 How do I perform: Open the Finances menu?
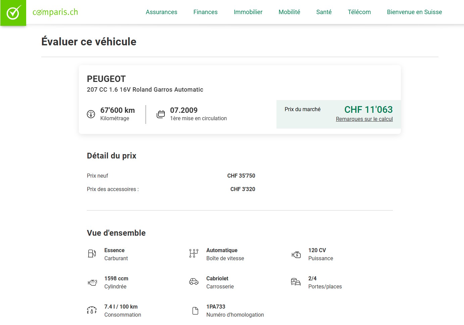tap(205, 12)
